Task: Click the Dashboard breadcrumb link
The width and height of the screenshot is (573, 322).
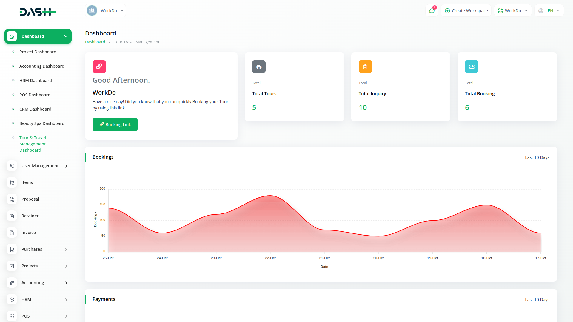Action: [x=95, y=42]
